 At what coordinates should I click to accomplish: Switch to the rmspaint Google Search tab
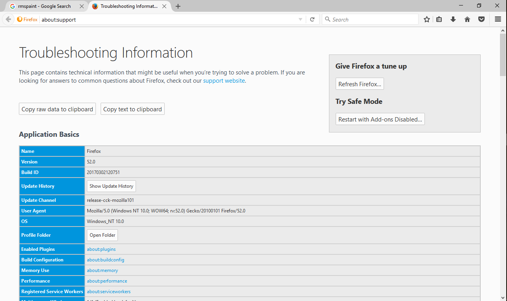[x=44, y=6]
